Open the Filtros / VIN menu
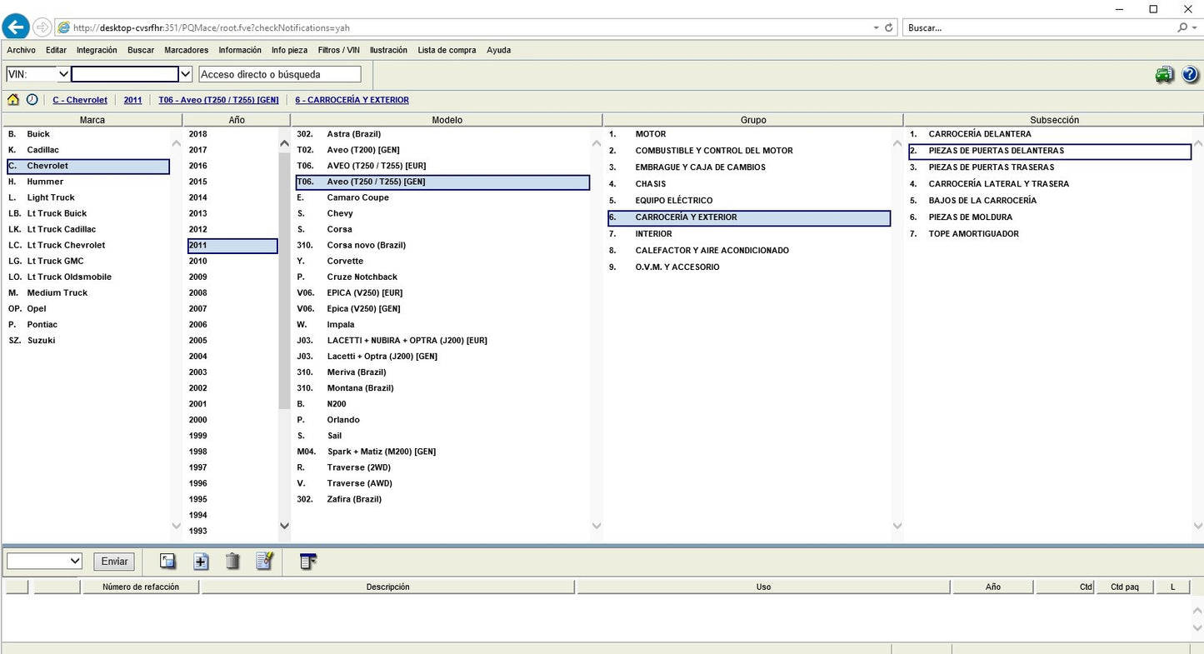The height and width of the screenshot is (654, 1204). pyautogui.click(x=338, y=50)
